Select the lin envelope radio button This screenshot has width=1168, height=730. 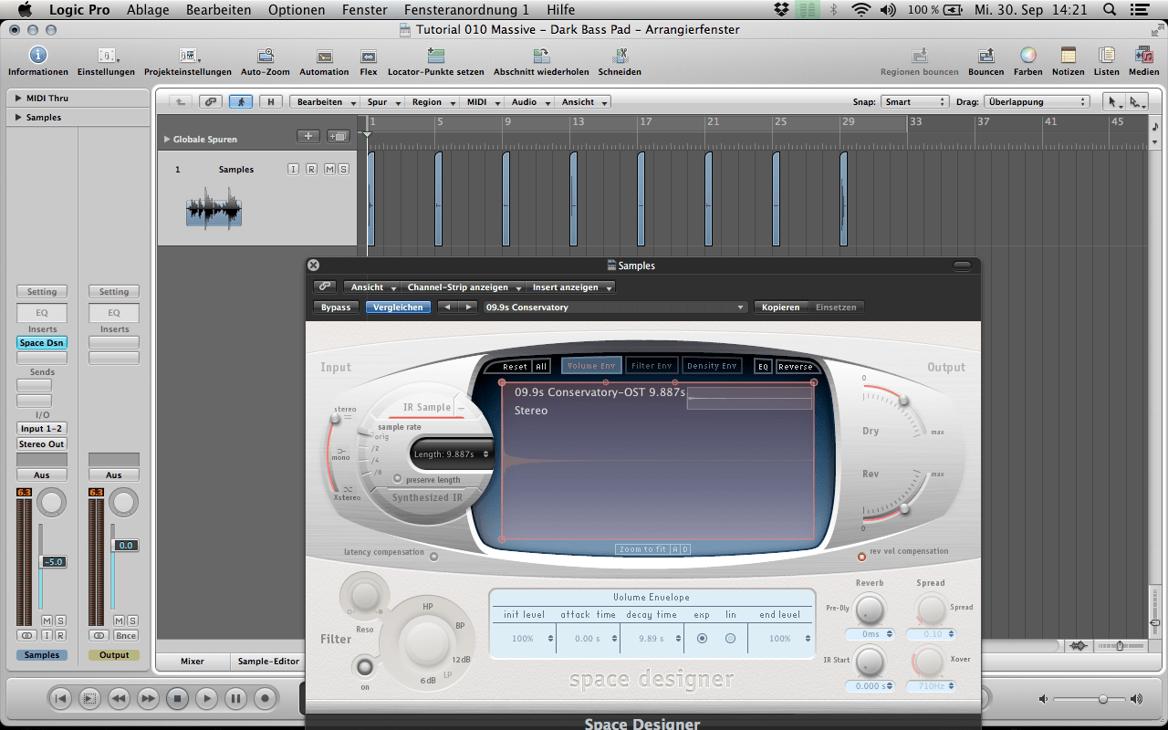point(730,639)
